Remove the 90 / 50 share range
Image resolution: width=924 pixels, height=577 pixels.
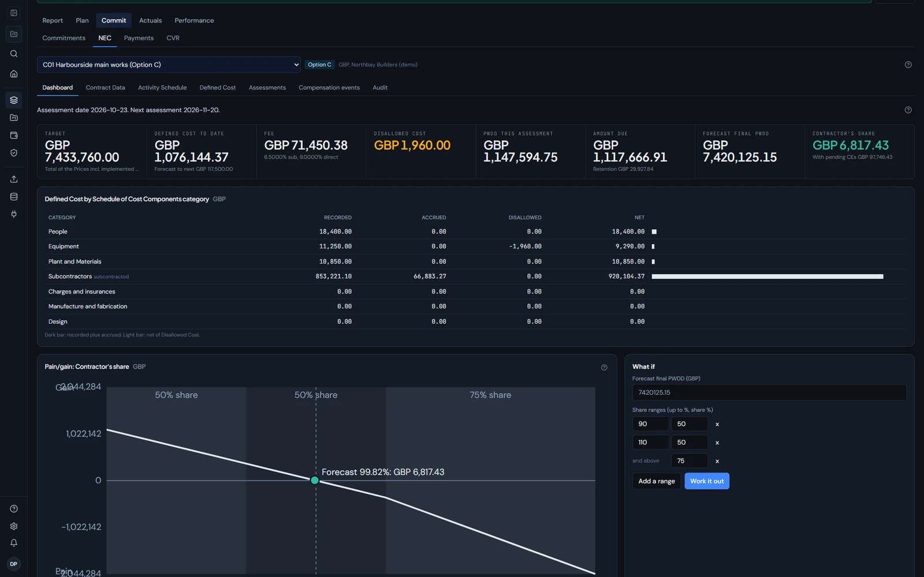pos(717,424)
